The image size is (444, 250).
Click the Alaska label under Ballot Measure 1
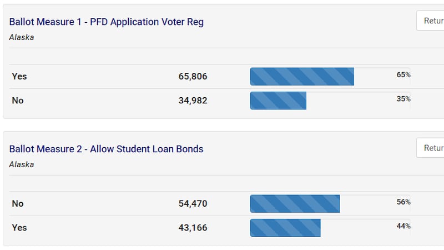(22, 37)
